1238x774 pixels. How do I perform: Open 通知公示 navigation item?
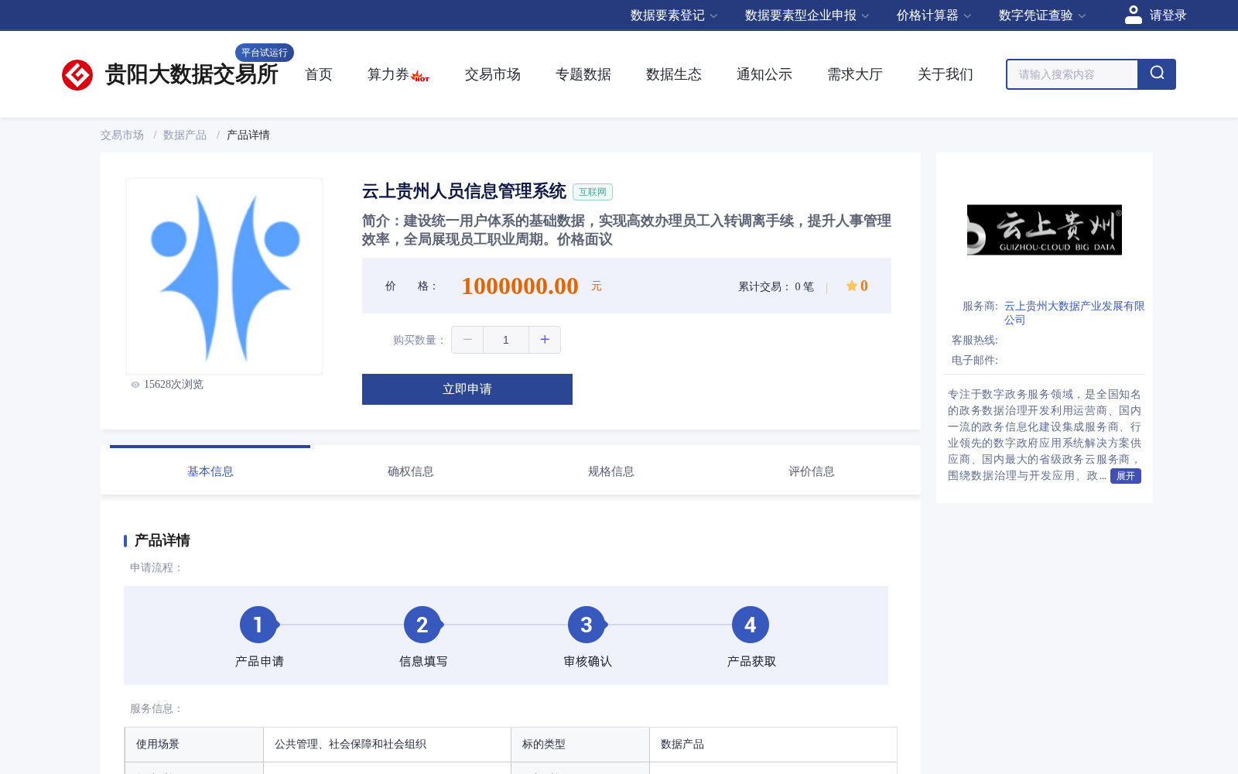pos(764,74)
